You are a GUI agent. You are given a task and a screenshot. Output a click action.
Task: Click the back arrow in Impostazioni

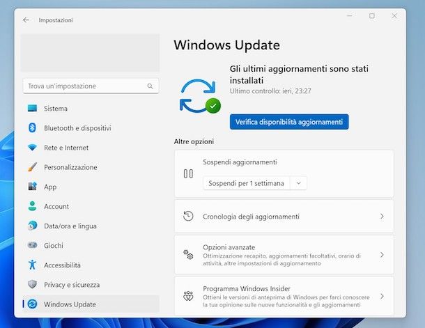[x=26, y=20]
